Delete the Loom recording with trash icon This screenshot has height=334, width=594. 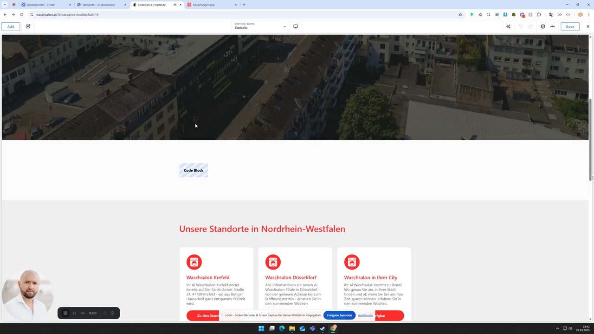tap(112, 313)
